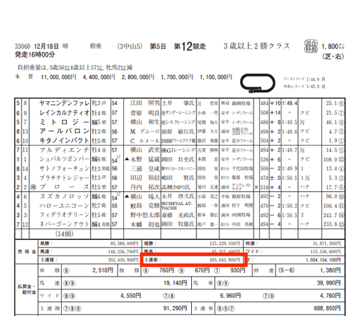The height and width of the screenshot is (316, 359).
Task: Click fifth prize amount 1,100,000円
Action: 216,77
